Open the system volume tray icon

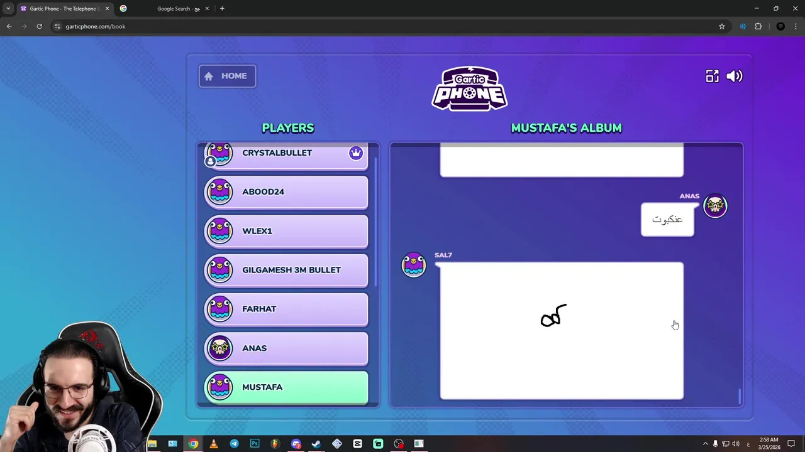pyautogui.click(x=735, y=444)
